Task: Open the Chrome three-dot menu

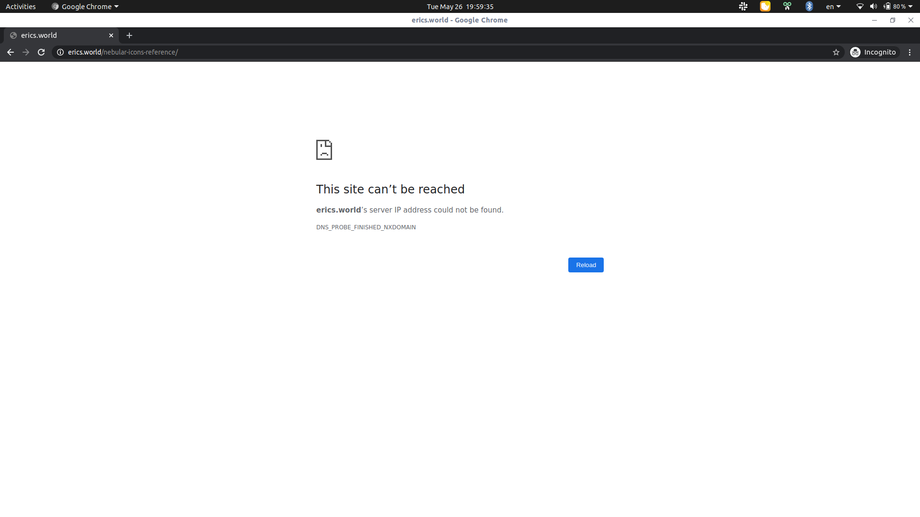Action: tap(909, 52)
